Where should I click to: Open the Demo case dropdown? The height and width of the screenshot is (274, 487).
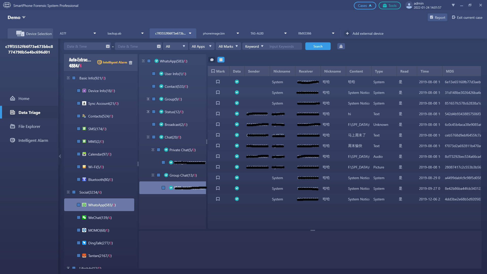click(16, 17)
